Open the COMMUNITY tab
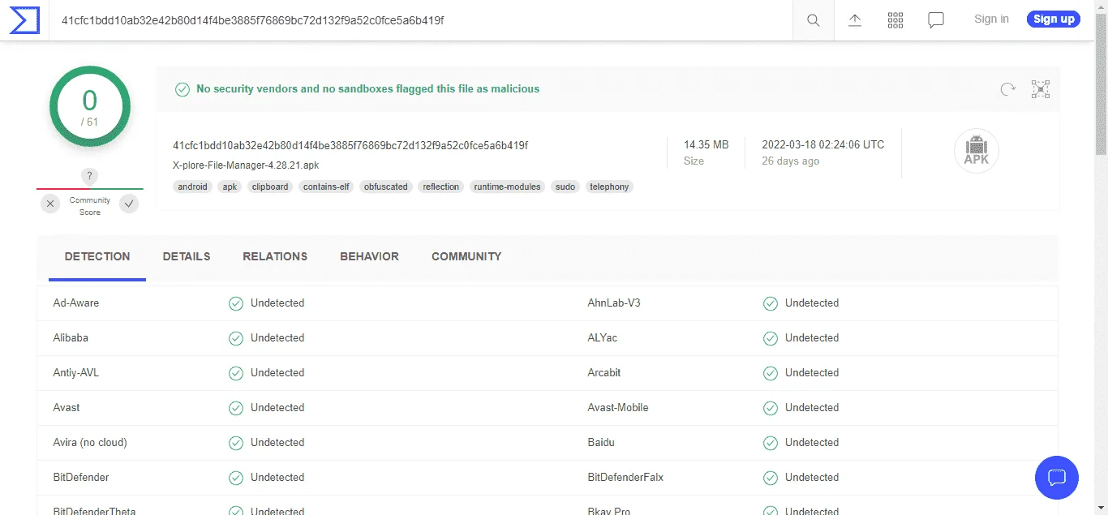 coord(466,256)
